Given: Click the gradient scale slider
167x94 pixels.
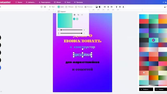Looking at the screenshot, I should pos(71,33).
